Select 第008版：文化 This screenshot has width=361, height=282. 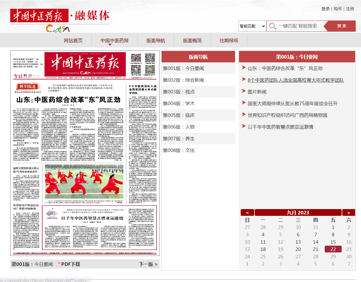coord(179,150)
